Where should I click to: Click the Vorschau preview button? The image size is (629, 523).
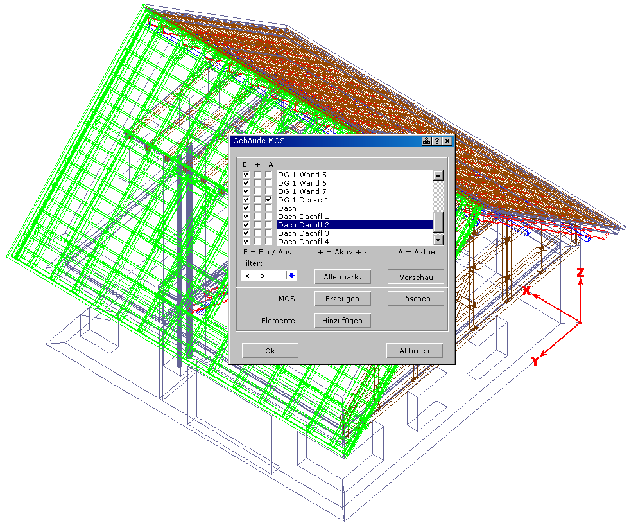click(415, 277)
